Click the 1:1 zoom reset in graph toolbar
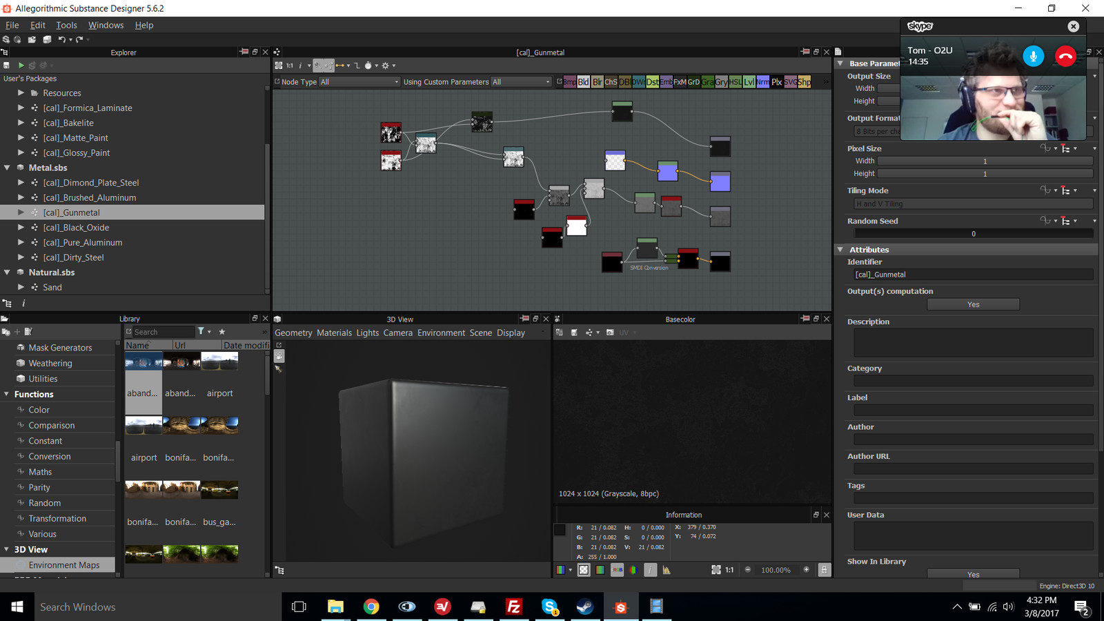This screenshot has width=1104, height=621. click(289, 66)
